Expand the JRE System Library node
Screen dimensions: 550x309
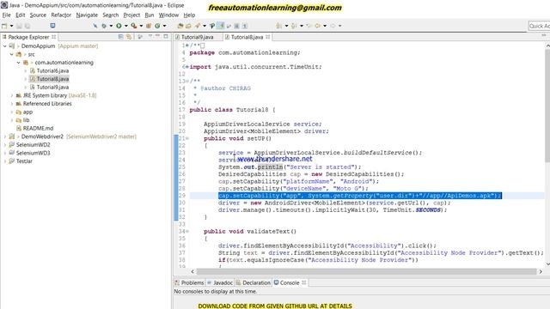11,95
